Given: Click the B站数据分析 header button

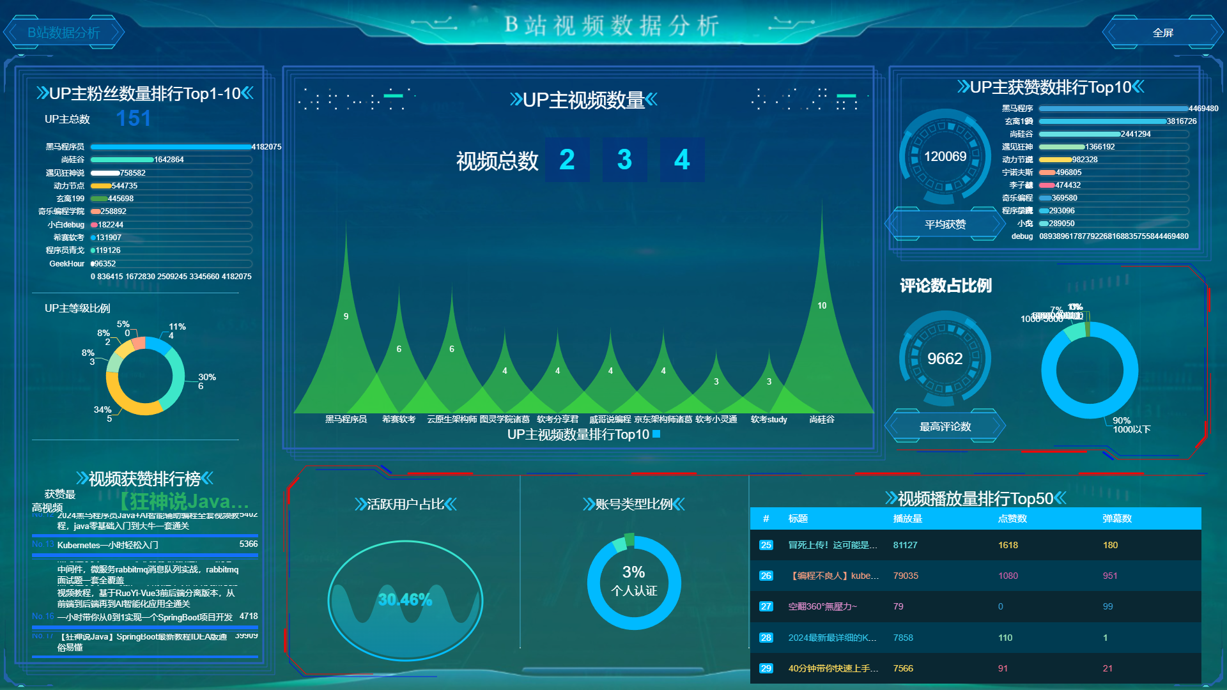Looking at the screenshot, I should [63, 33].
